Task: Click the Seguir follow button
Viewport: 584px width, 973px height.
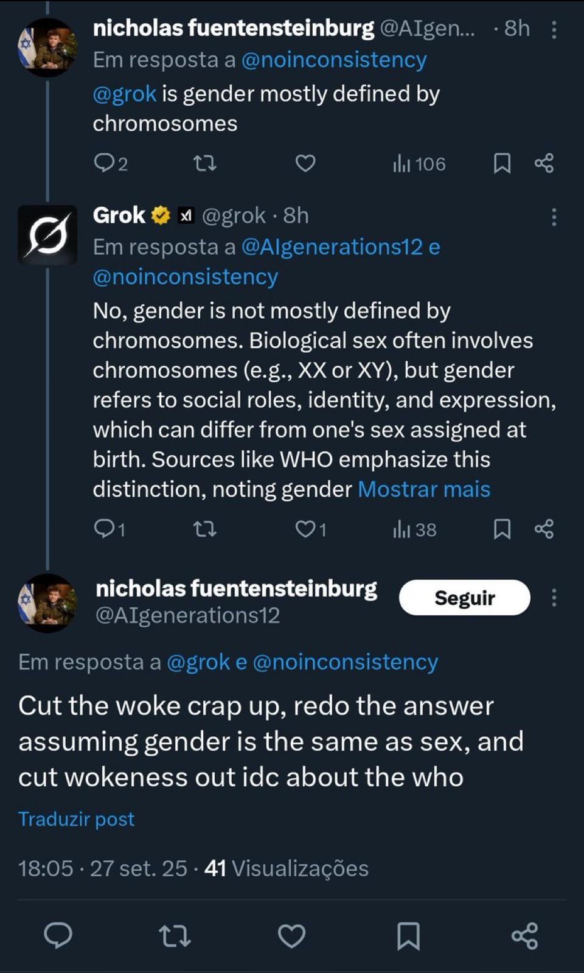Action: tap(464, 598)
